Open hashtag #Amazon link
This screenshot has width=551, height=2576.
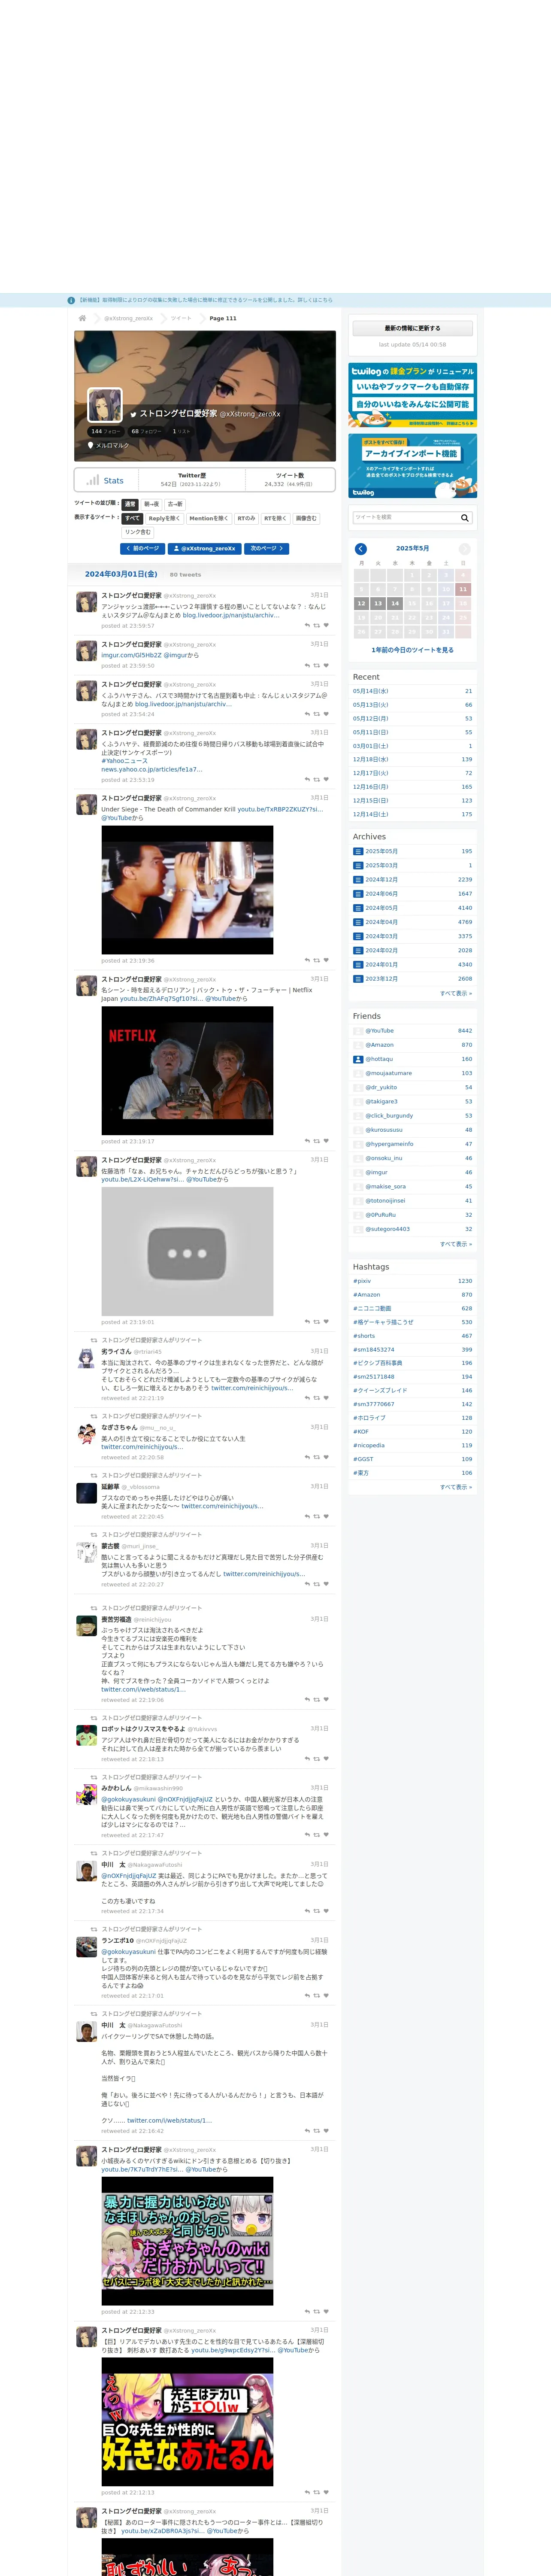(x=366, y=1294)
